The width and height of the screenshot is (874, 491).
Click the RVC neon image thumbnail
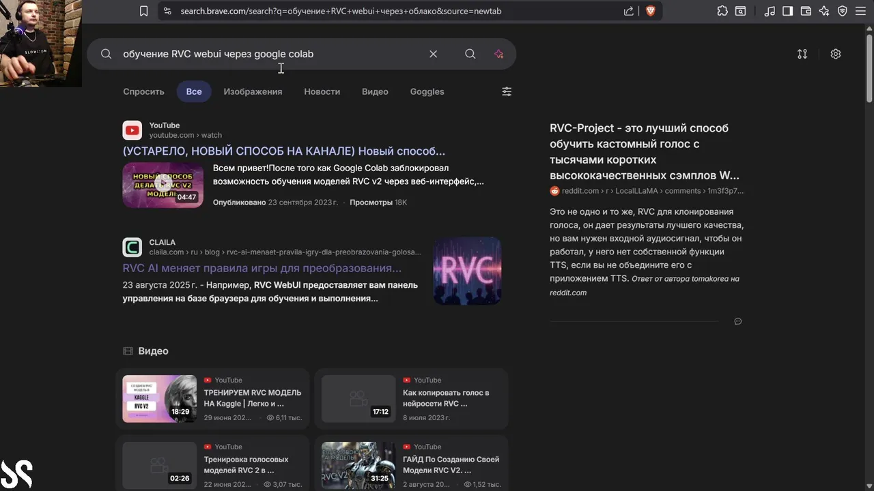click(x=467, y=271)
